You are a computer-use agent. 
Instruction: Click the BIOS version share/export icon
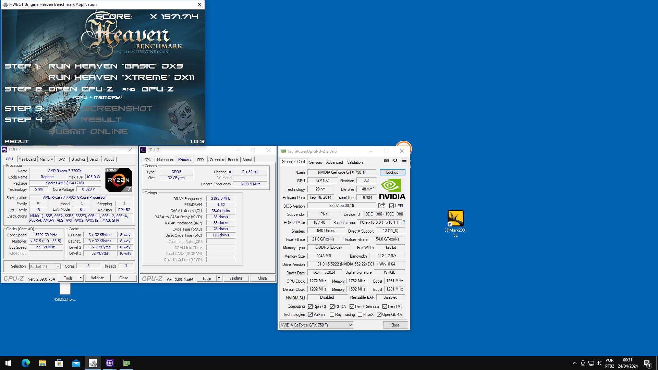[x=381, y=206]
